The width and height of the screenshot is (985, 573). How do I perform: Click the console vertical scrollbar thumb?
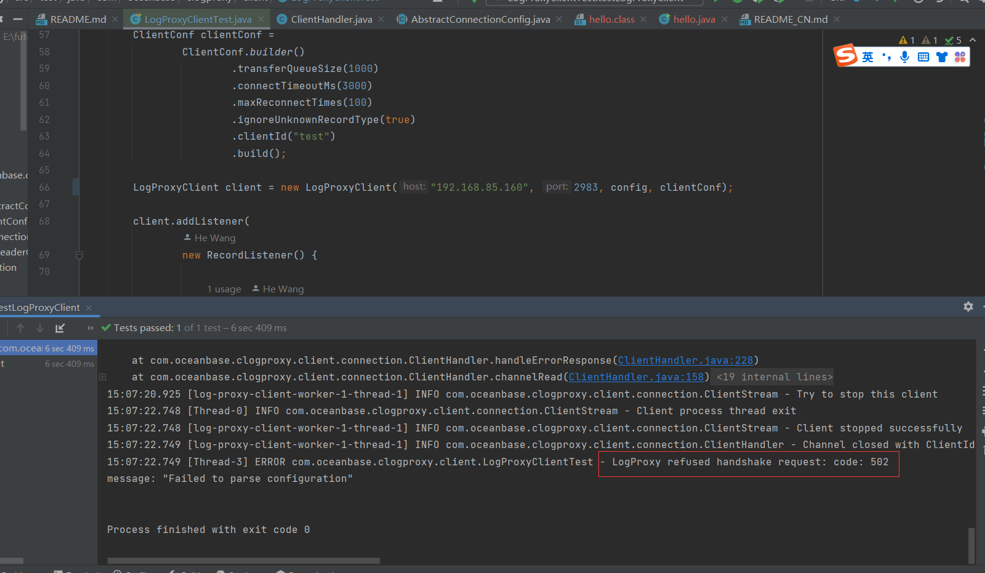click(971, 545)
